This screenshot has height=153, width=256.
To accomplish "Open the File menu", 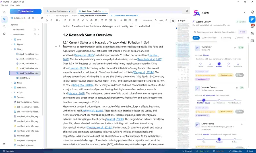I will [x=2, y=5].
